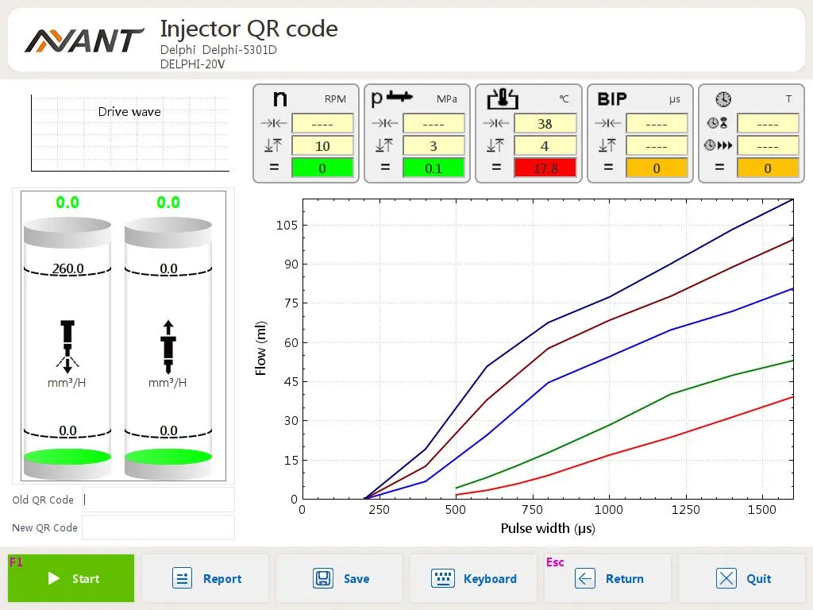Click the return flow injector icon
Screen dimensions: 813x610
click(168, 346)
